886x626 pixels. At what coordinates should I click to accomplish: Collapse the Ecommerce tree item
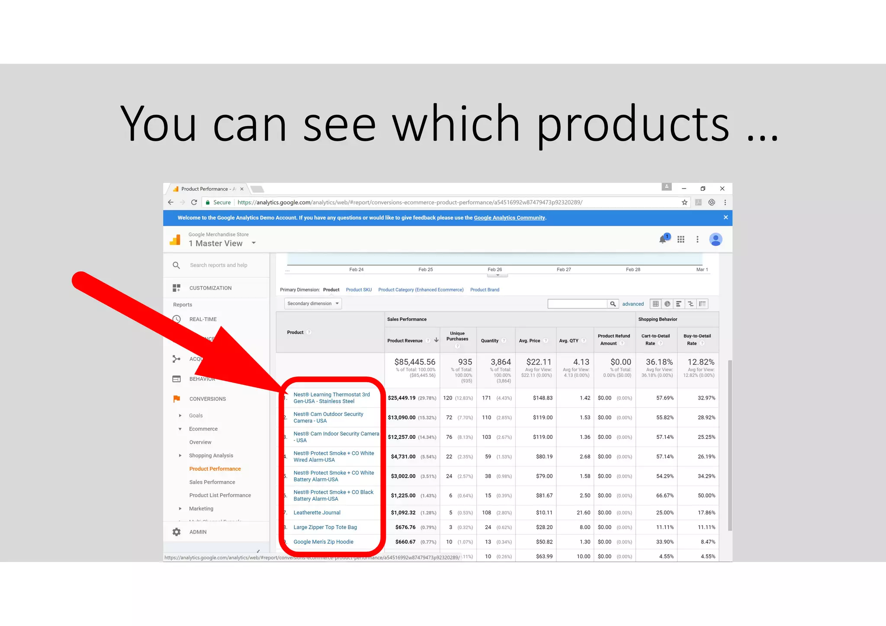180,429
